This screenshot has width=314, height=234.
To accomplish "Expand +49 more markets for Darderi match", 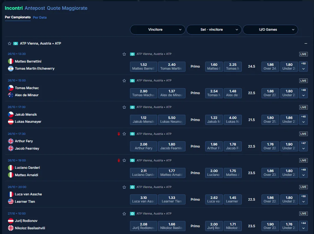I will 303,173.
